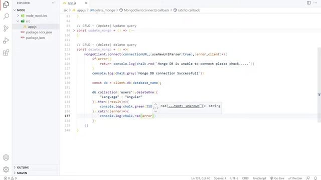Open the Explorer view in activity bar
321x180 pixels.
click(x=6, y=4)
